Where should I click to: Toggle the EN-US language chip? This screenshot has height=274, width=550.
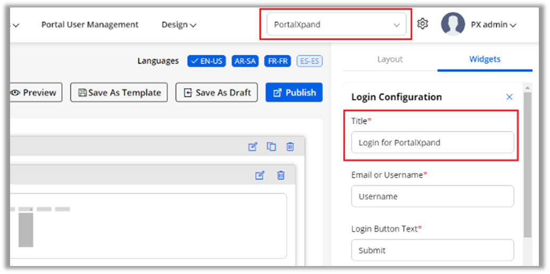coord(207,61)
